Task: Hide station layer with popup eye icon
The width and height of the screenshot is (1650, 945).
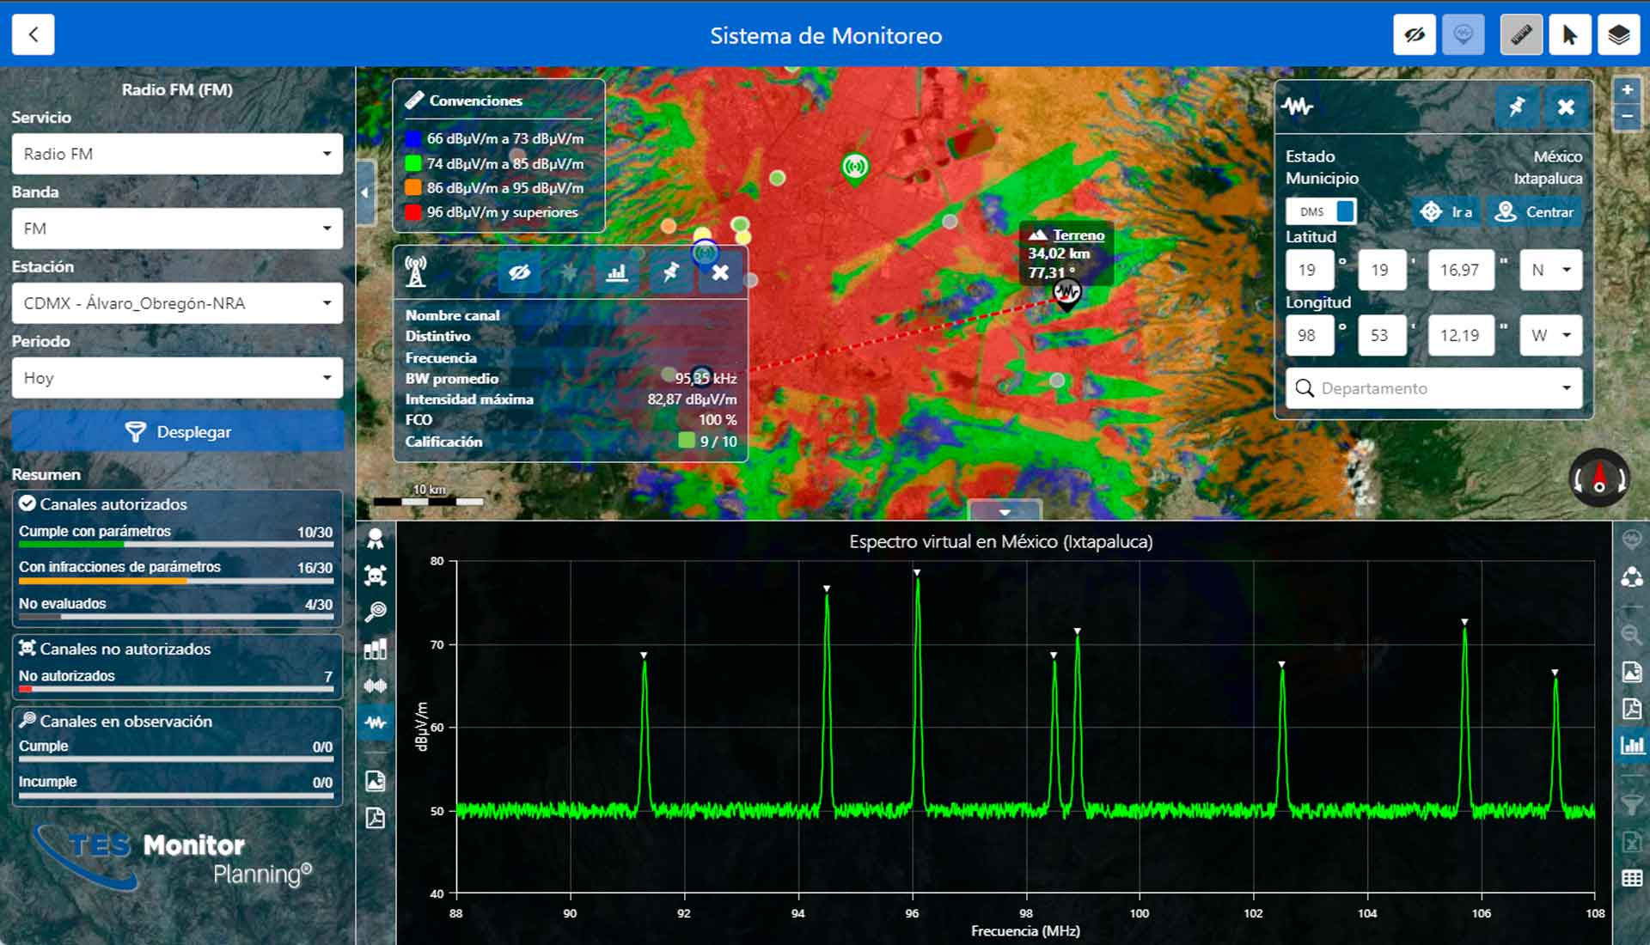Action: pyautogui.click(x=519, y=272)
